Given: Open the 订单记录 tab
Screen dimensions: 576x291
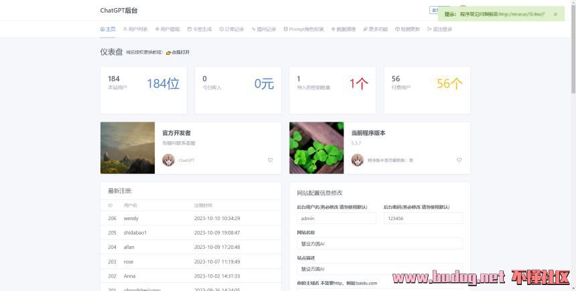Looking at the screenshot, I should coord(232,29).
